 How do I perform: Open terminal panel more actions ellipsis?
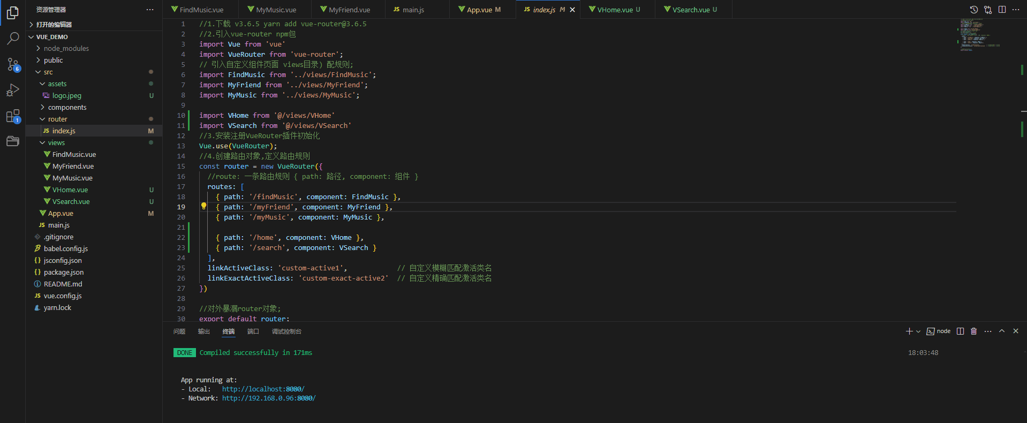tap(988, 331)
